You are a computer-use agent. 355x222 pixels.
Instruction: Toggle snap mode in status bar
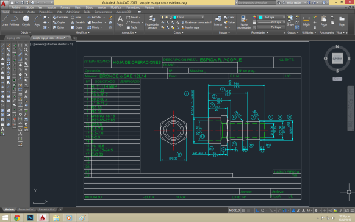(x=249, y=210)
